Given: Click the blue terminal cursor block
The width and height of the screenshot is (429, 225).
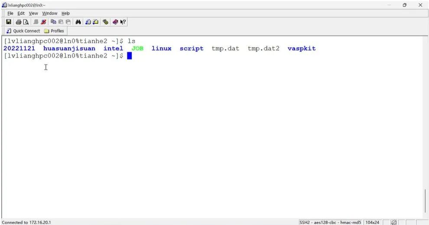Looking at the screenshot, I should [130, 56].
